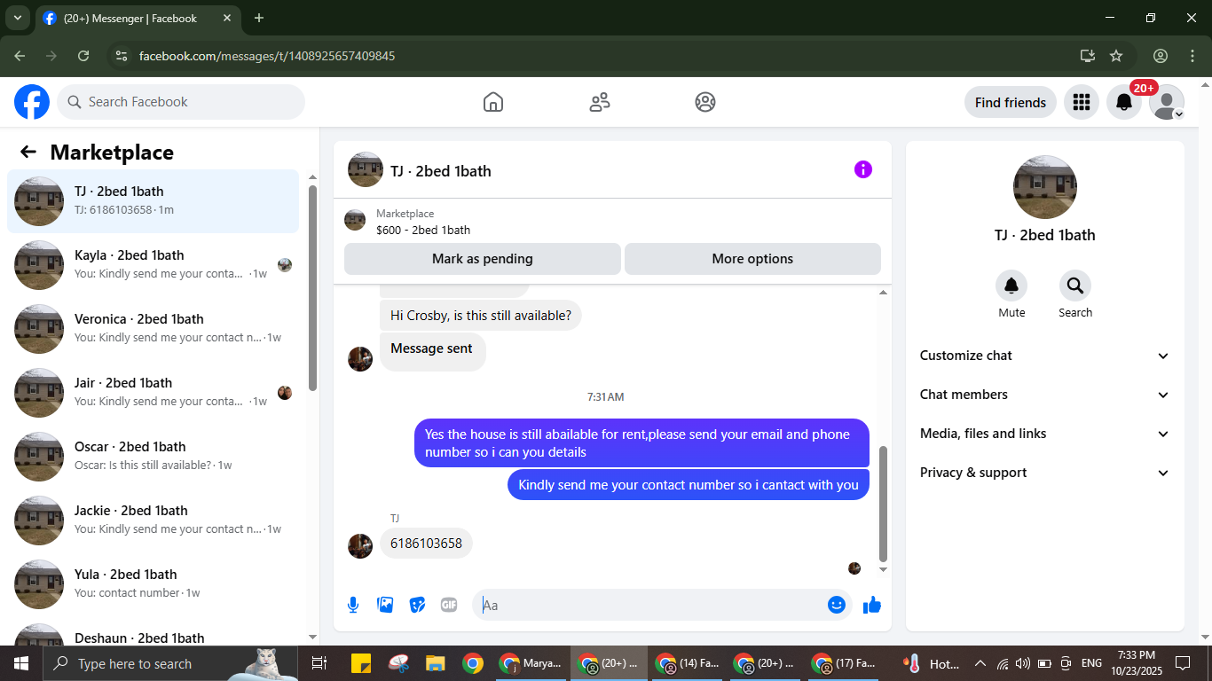The height and width of the screenshot is (681, 1212).
Task: Click the 'Kindly send me your contact number' message
Action: click(x=689, y=485)
